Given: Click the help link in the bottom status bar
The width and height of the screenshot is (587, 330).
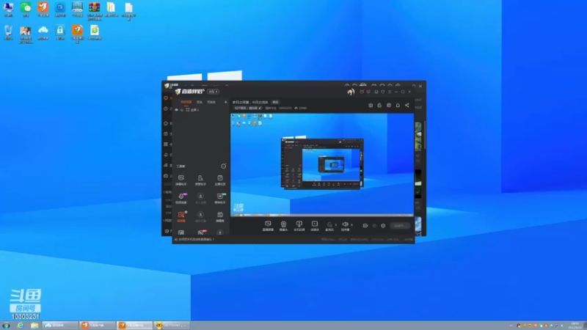Looking at the screenshot, I should click(x=196, y=240).
